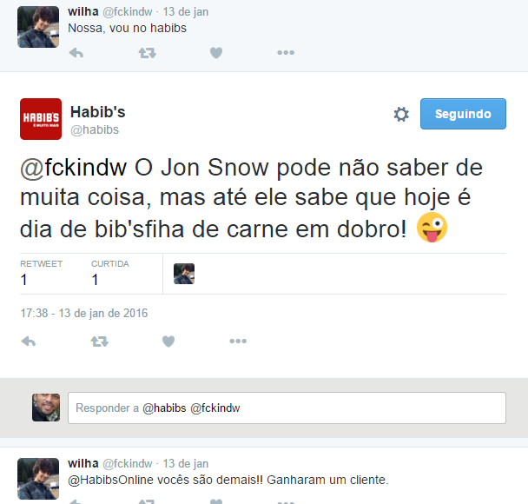Open the @HabibsOnline mention in bottom tweet
528x504 pixels.
110,480
